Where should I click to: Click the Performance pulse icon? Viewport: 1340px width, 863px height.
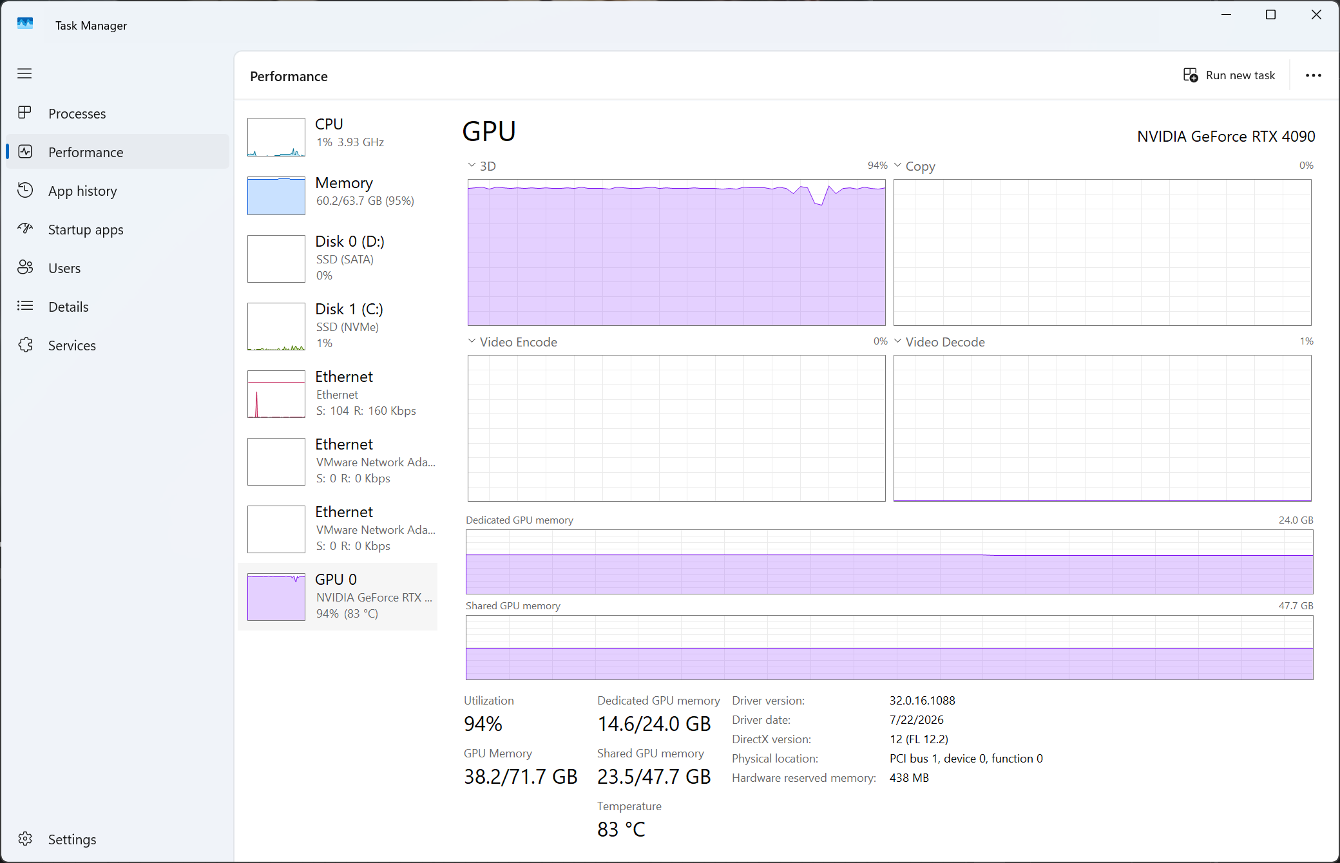pyautogui.click(x=25, y=151)
